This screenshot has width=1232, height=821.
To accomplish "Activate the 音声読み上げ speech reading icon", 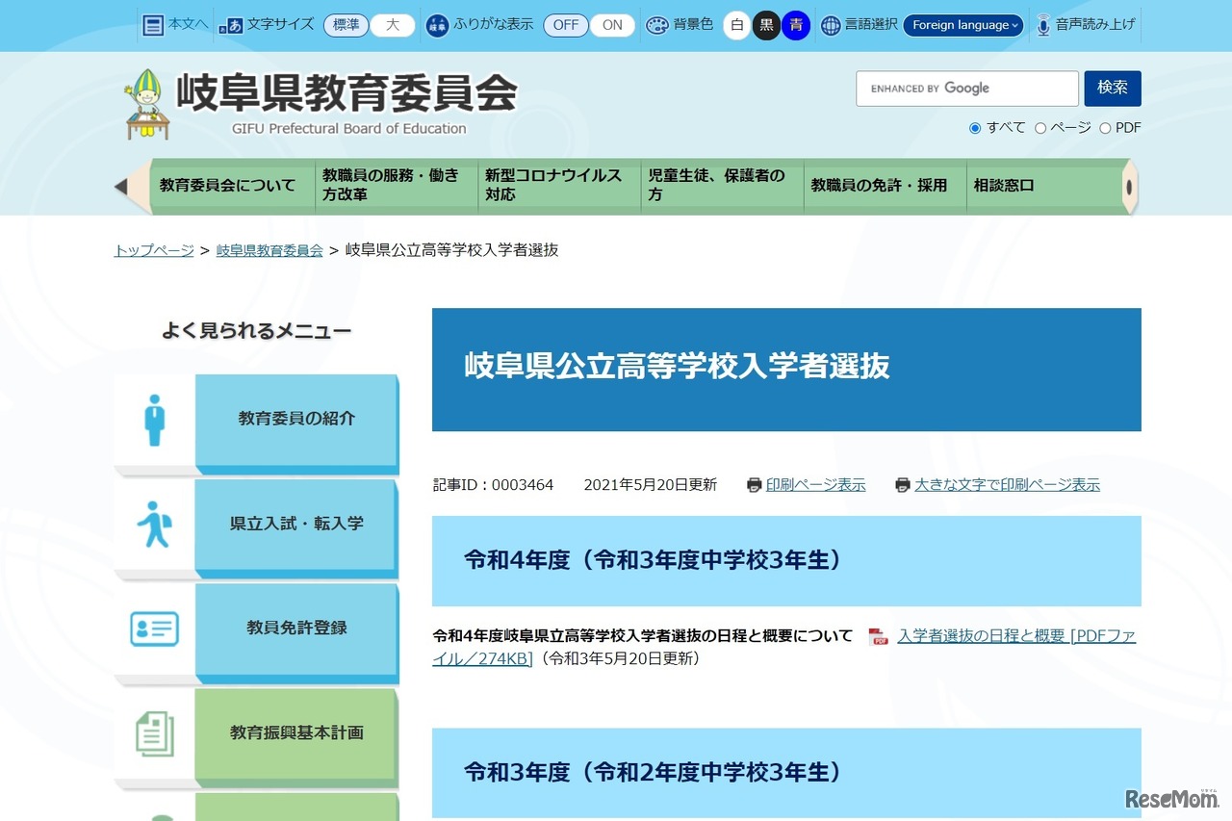I will 1042,24.
